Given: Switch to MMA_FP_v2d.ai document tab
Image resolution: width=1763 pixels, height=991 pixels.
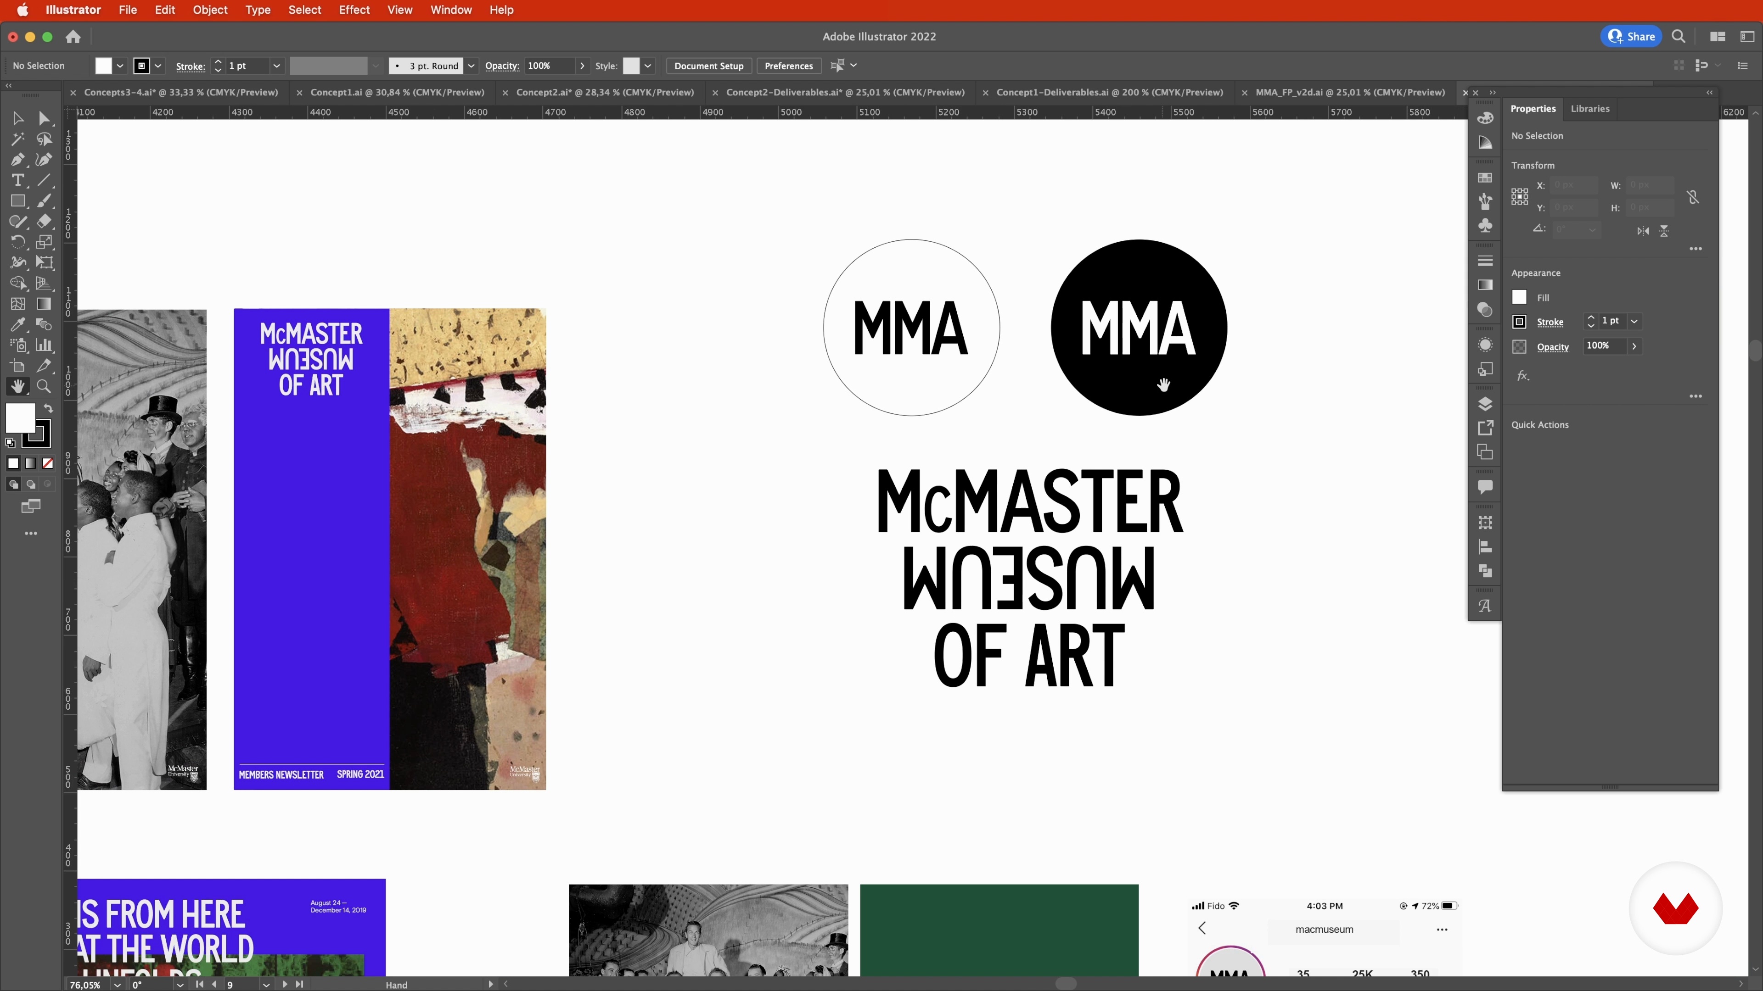Looking at the screenshot, I should pos(1350,92).
